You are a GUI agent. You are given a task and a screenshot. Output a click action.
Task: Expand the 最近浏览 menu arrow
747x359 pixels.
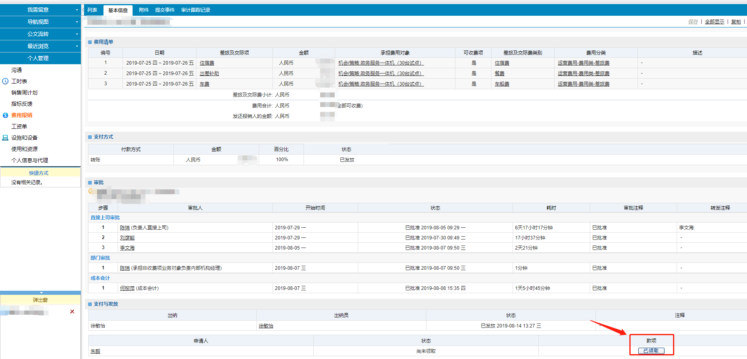[x=77, y=46]
